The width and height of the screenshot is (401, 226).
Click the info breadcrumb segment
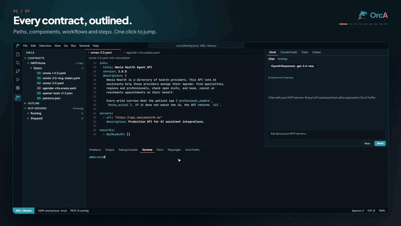[112, 58]
